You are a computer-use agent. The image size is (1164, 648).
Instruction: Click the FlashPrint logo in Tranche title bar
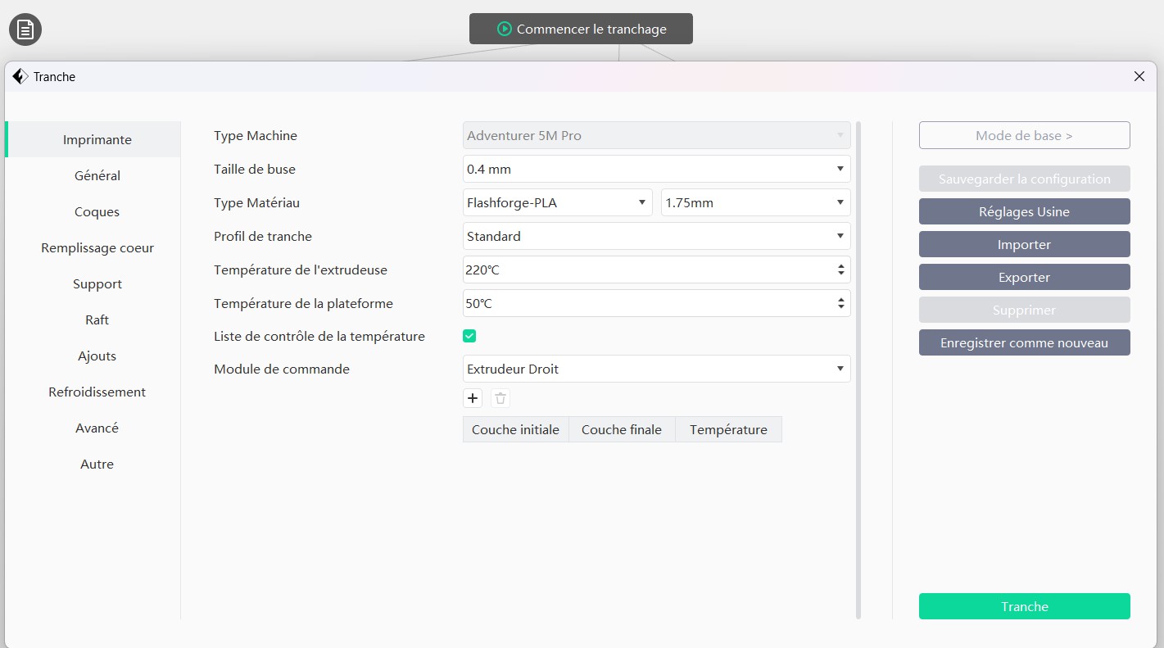[20, 76]
